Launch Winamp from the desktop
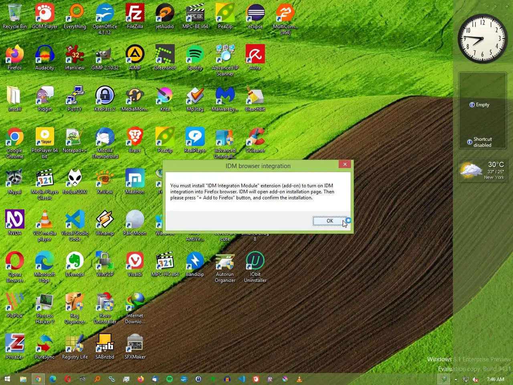 (105, 223)
